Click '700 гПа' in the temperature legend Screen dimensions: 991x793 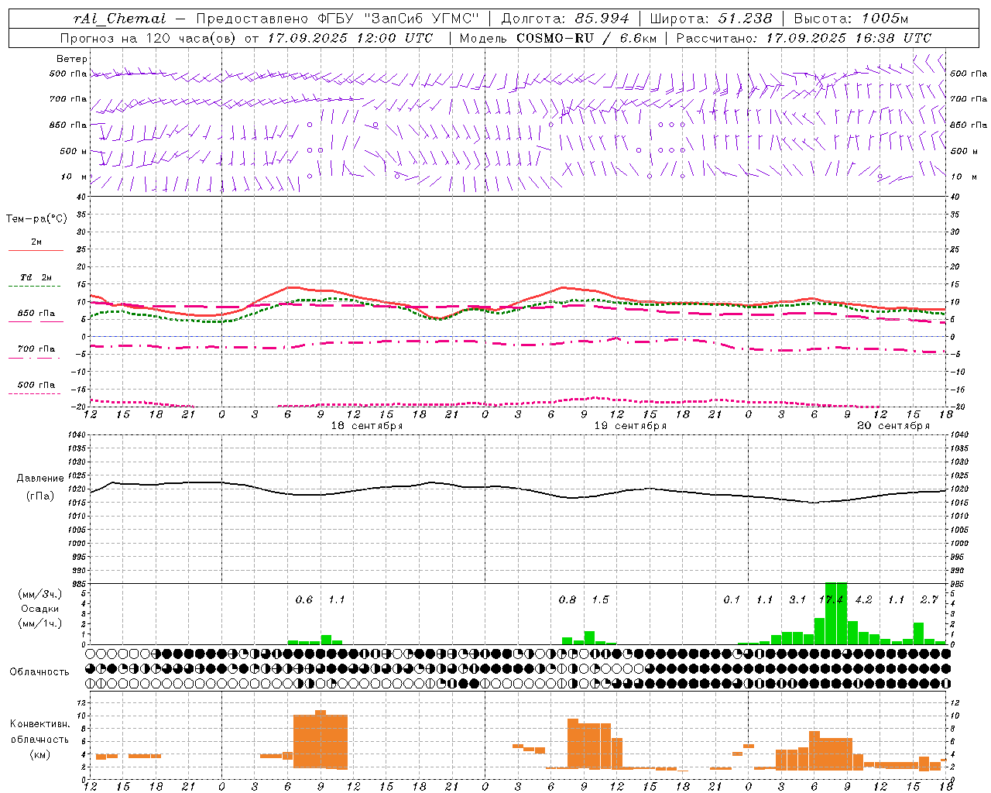coord(36,349)
